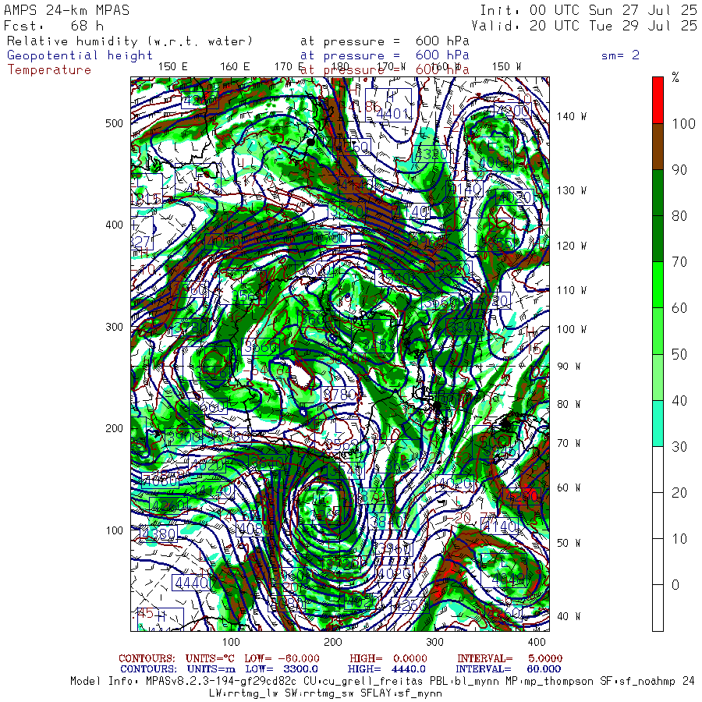The height and width of the screenshot is (702, 702).
Task: Click the red 'Temperature' label
Action: pos(49,70)
